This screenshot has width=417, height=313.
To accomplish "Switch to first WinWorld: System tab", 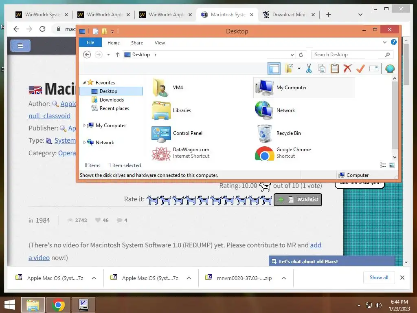I will (42, 15).
